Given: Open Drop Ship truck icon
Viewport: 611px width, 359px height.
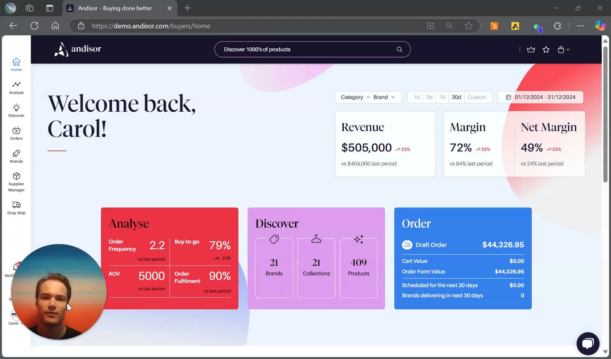Looking at the screenshot, I should tap(16, 205).
